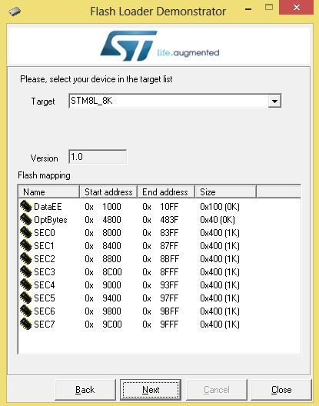Click the chip icon beside SEC5

click(26, 298)
